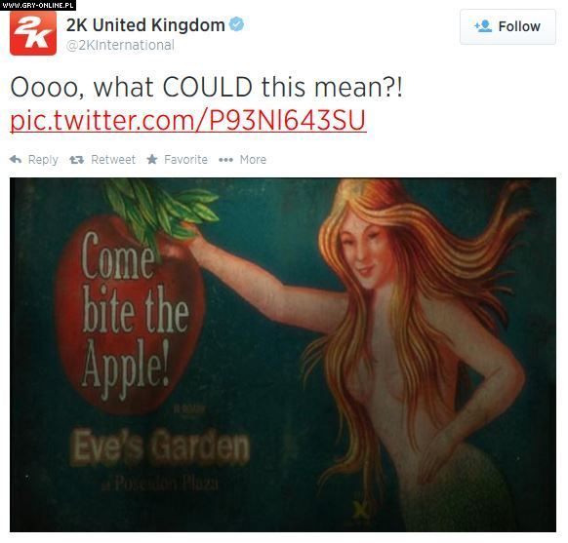Screen dimensions: 568x543
Task: Click the 'Eve's Garden' text in the image
Action: [x=160, y=446]
